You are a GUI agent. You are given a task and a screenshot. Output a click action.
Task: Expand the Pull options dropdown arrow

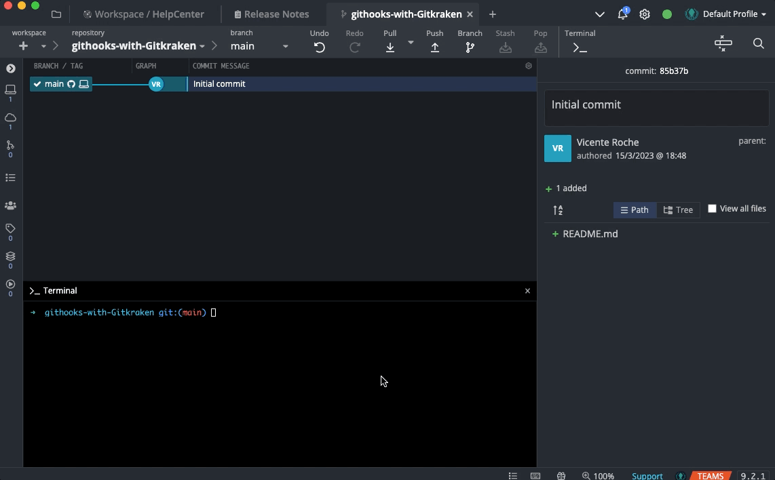(411, 43)
